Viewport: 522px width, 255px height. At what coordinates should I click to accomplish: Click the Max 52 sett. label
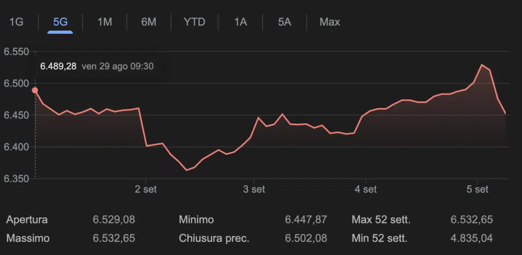[381, 220]
